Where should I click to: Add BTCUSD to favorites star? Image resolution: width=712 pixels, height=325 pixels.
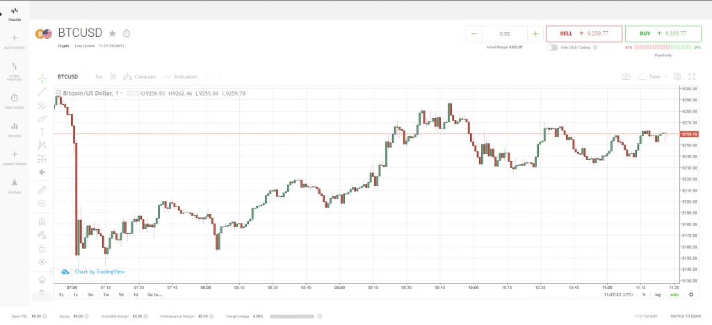pyautogui.click(x=113, y=33)
